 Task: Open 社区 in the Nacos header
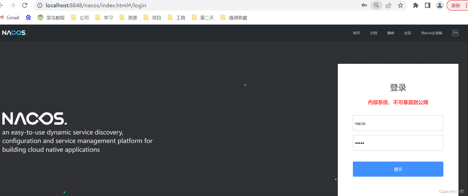408,33
